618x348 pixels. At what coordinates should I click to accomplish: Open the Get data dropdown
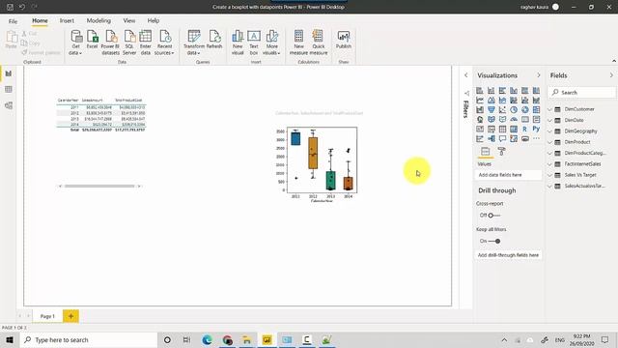click(75, 43)
